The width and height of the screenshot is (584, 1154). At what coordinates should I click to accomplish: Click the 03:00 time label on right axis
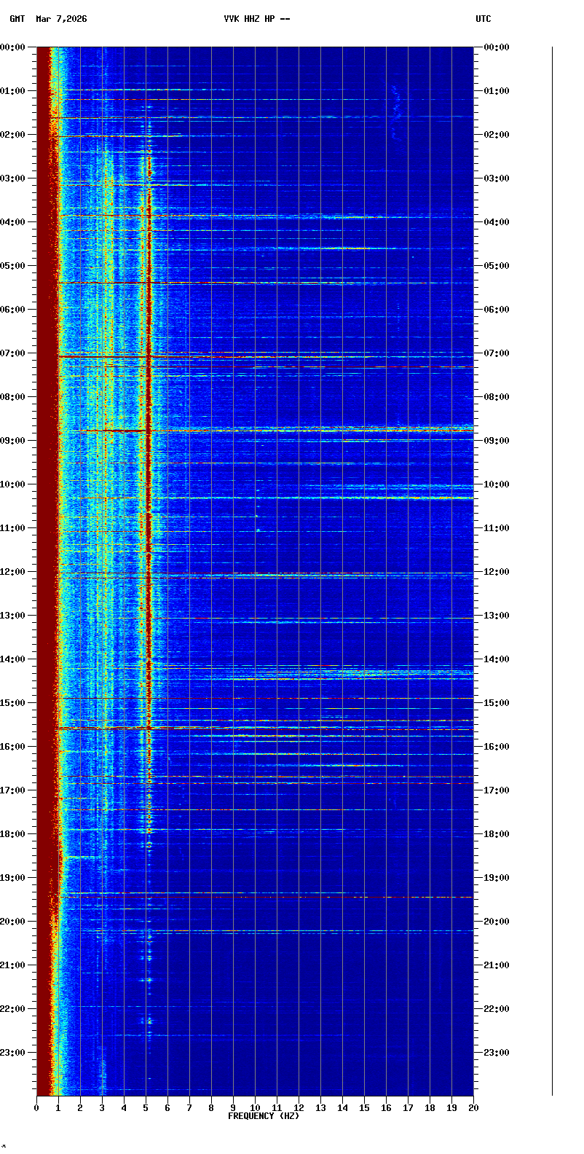(x=496, y=178)
